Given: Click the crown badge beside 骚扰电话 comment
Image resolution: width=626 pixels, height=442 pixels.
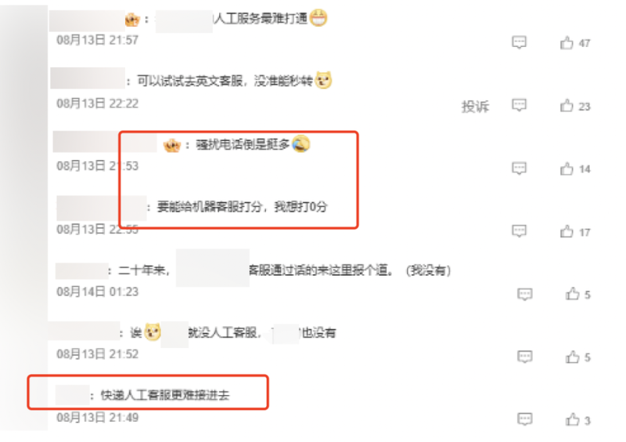Looking at the screenshot, I should point(172,145).
